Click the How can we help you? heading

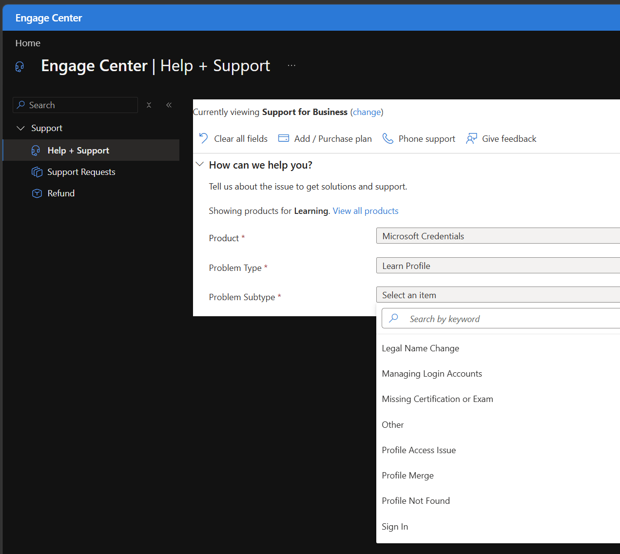(x=261, y=165)
